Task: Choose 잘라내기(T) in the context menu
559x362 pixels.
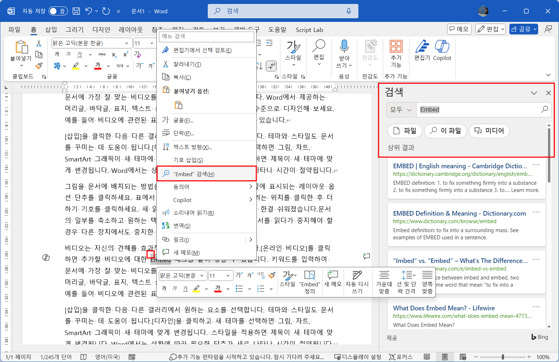Action: coord(207,64)
